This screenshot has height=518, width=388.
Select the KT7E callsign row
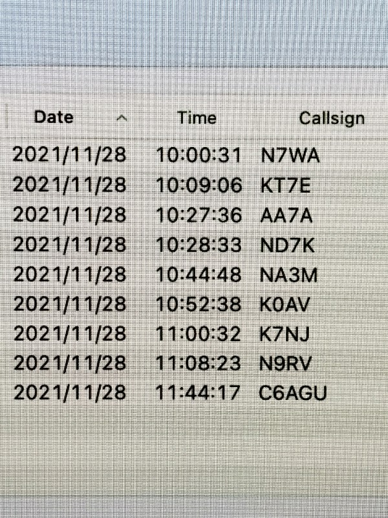tap(194, 185)
